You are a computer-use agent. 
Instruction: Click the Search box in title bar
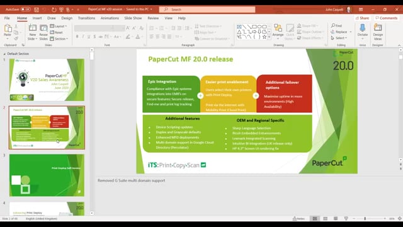(207, 9)
